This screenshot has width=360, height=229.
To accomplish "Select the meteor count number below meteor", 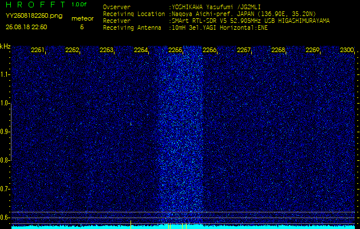I will (x=82, y=27).
